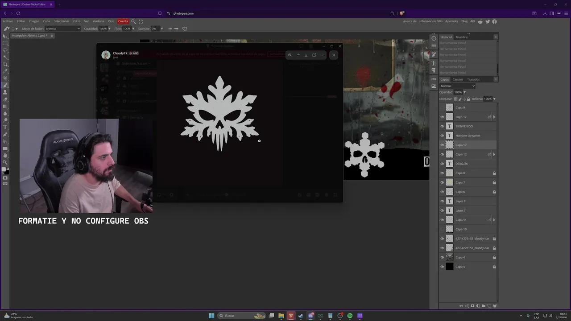
Task: Select the Gradient tool
Action: 5,107
